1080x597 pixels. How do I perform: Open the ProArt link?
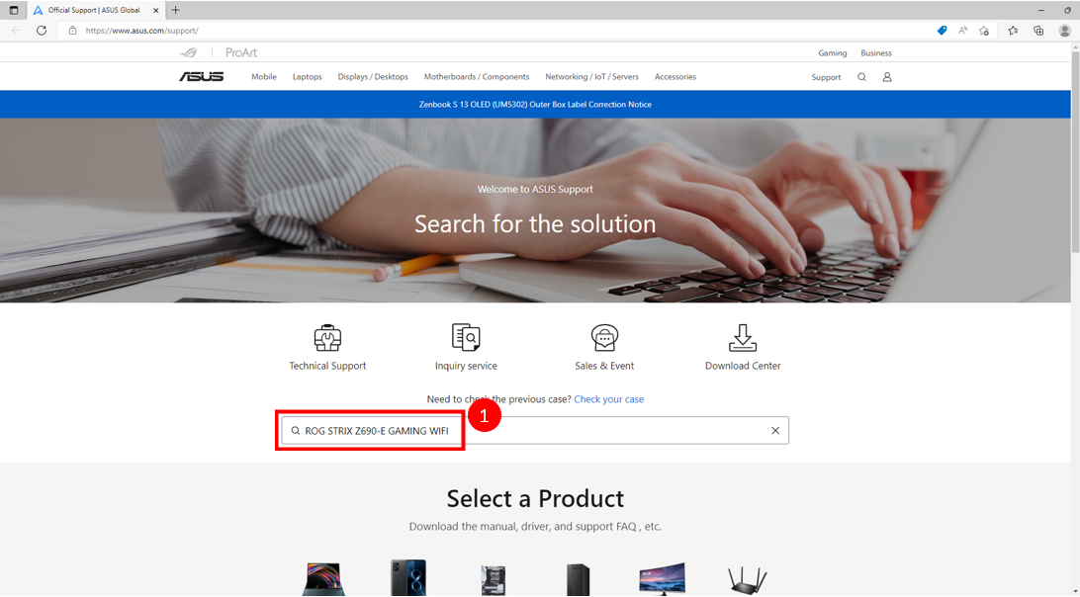click(241, 52)
